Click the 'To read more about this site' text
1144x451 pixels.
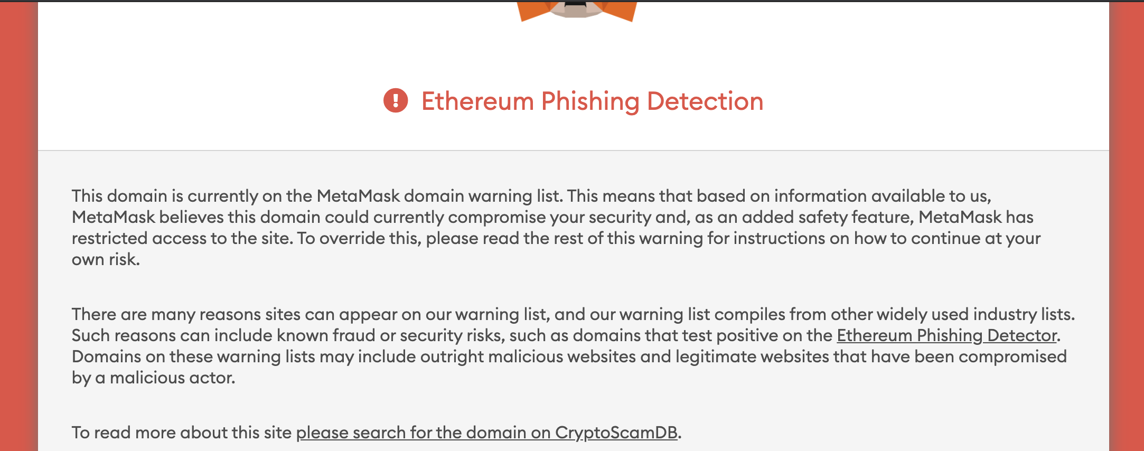tap(182, 432)
